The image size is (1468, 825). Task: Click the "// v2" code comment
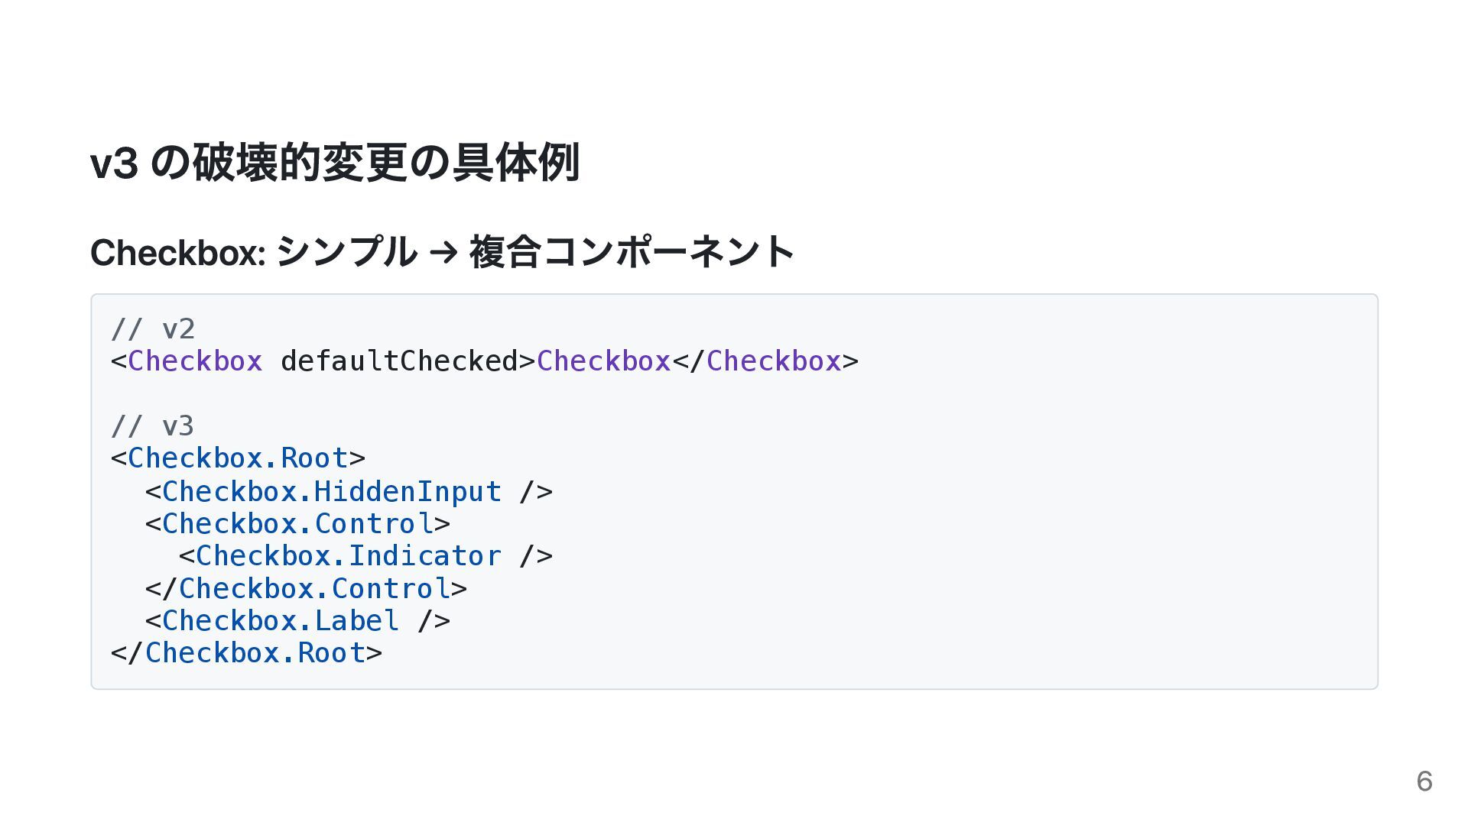tap(153, 329)
